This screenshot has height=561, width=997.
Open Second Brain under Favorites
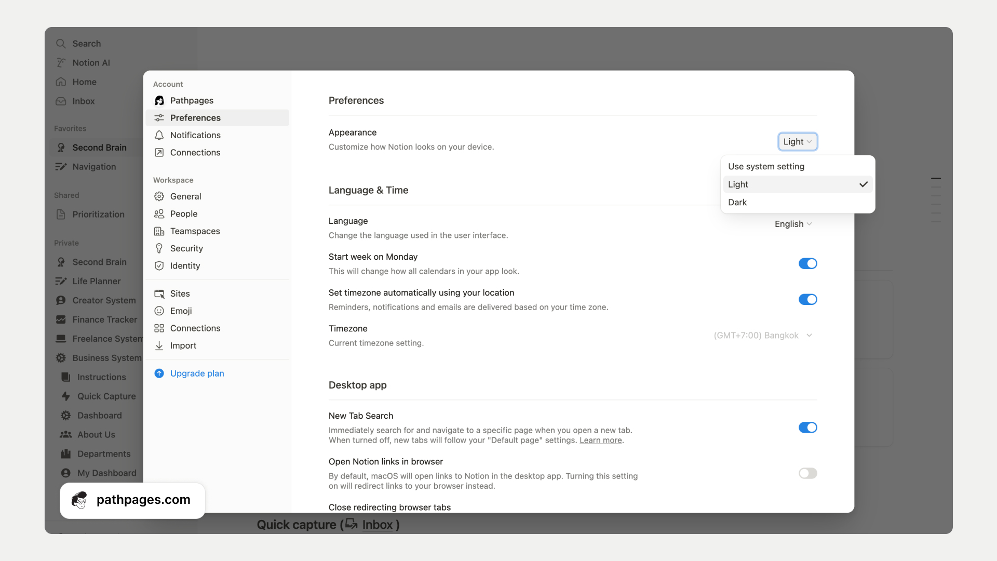pos(99,148)
